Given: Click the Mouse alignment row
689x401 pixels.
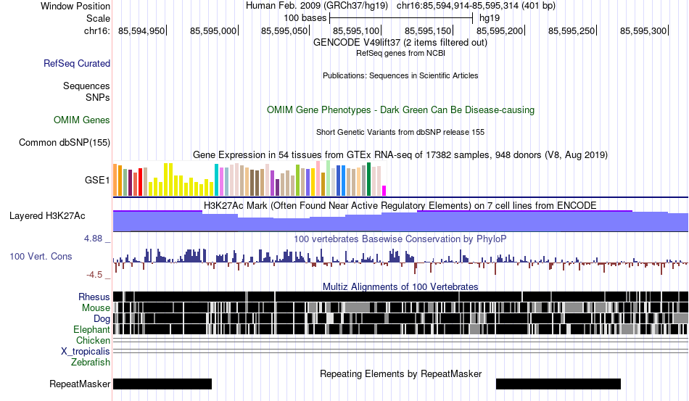Looking at the screenshot, I should (400, 307).
